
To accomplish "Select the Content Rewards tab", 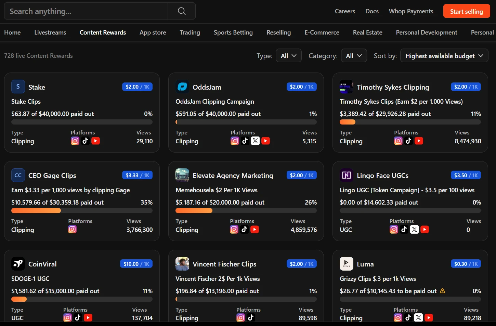I will tap(103, 32).
